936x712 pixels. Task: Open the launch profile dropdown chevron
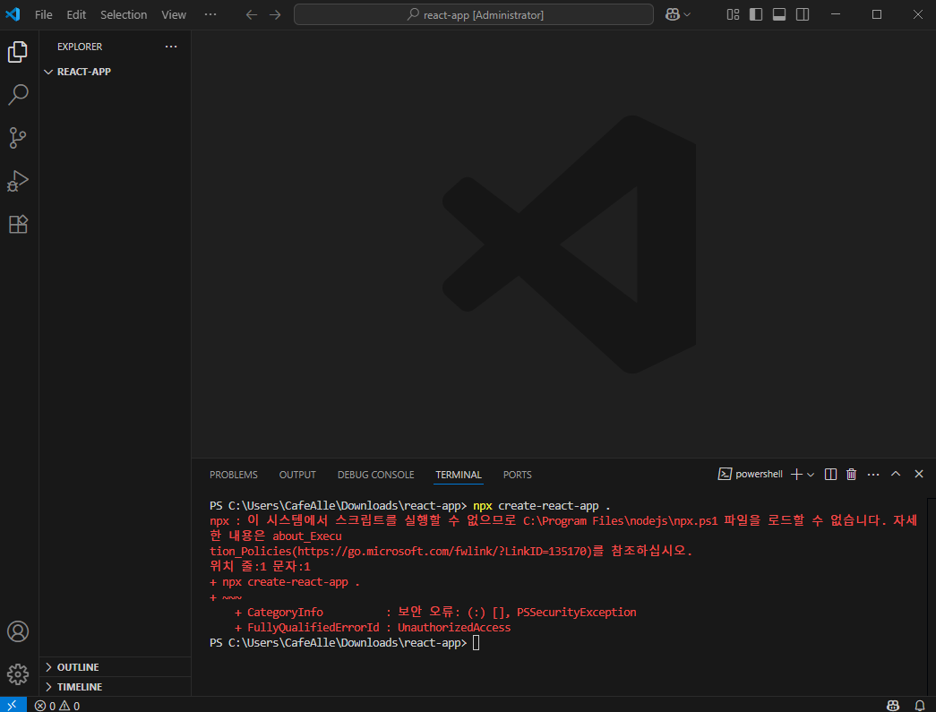pyautogui.click(x=811, y=475)
